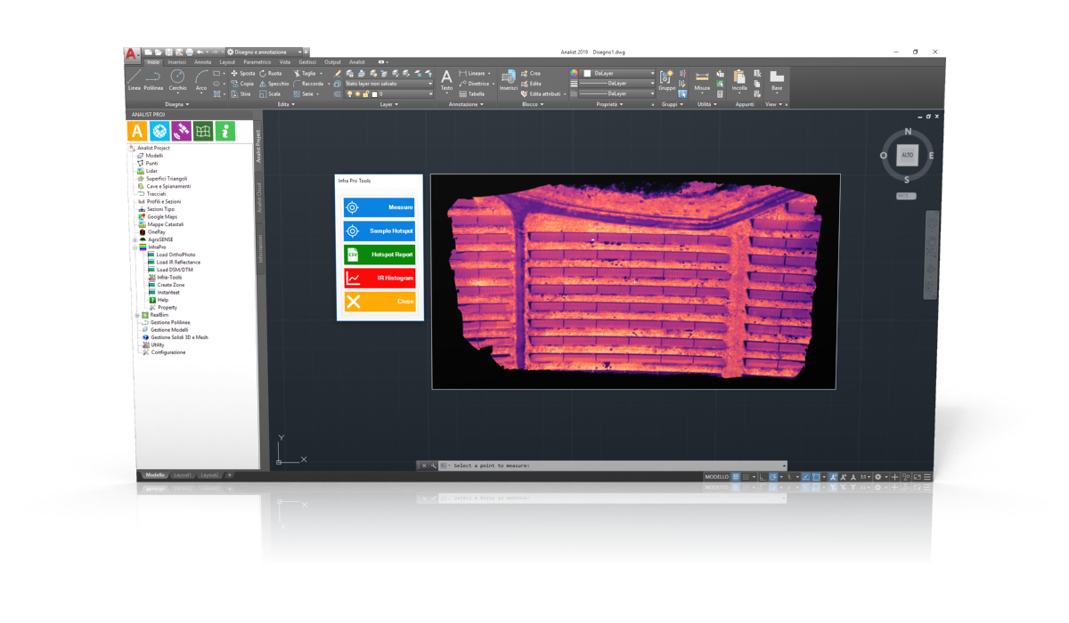This screenshot has width=1069, height=623.
Task: Click the Copia copy tool
Action: 242,83
